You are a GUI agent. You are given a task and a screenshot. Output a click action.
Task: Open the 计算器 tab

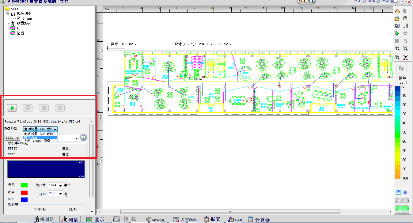259,219
